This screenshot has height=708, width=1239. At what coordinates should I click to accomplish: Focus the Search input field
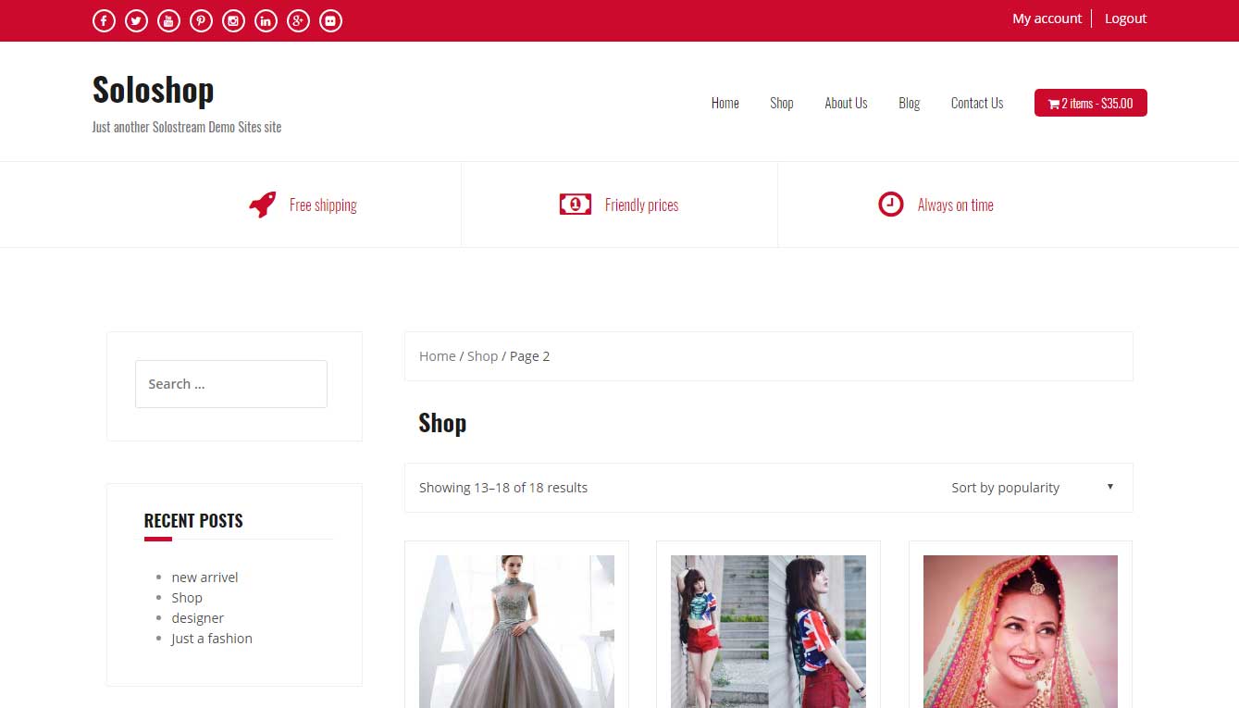231,384
